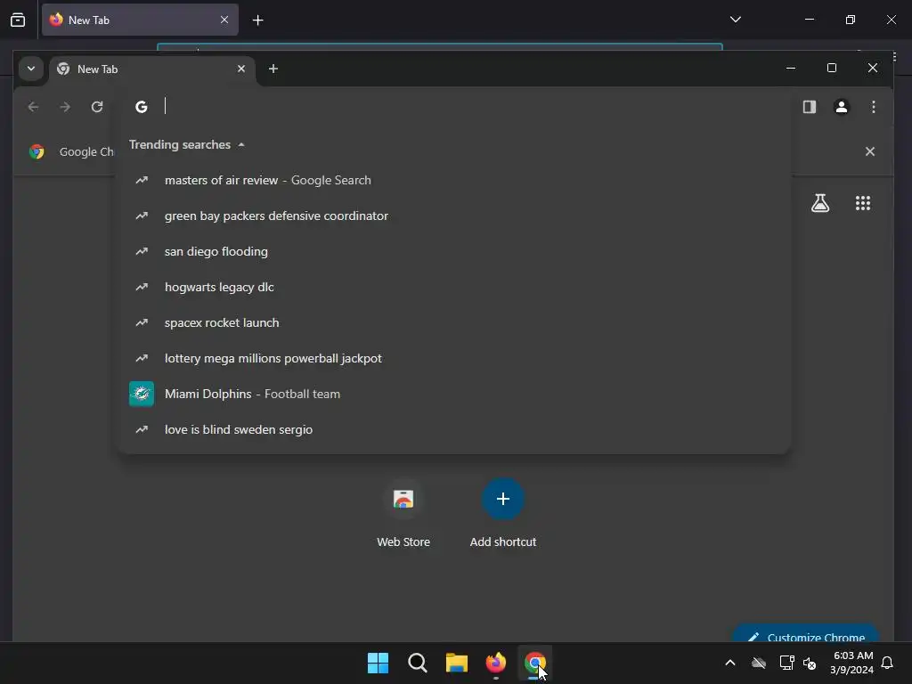Minimize the Chrome window
The width and height of the screenshot is (912, 684).
(x=791, y=68)
